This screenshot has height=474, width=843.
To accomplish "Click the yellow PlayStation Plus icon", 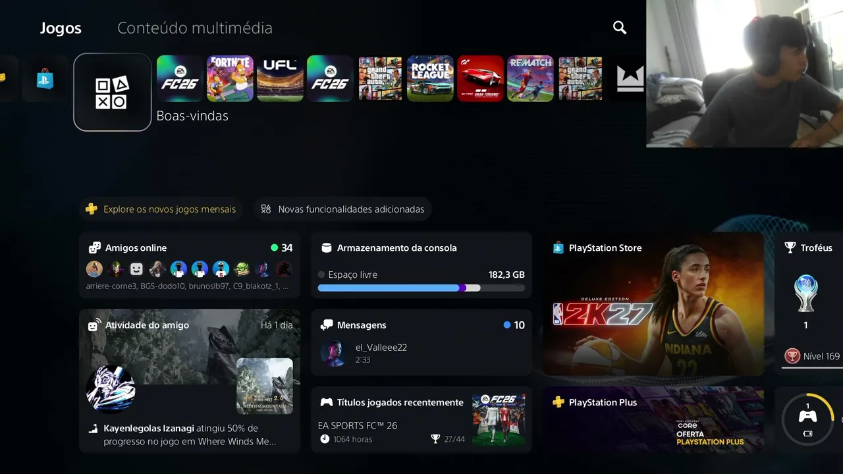I will (x=558, y=402).
